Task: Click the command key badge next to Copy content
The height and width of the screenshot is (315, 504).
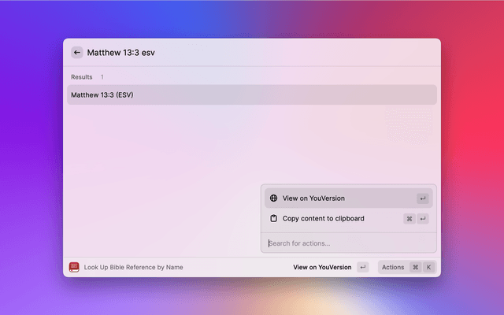Action: pyautogui.click(x=409, y=219)
